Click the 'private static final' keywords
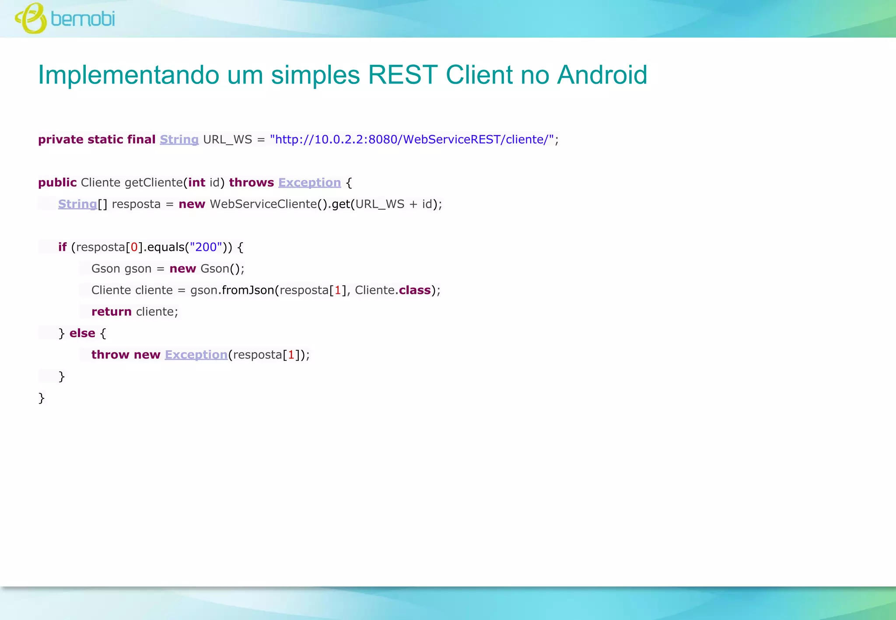The image size is (896, 620). pyautogui.click(x=97, y=139)
